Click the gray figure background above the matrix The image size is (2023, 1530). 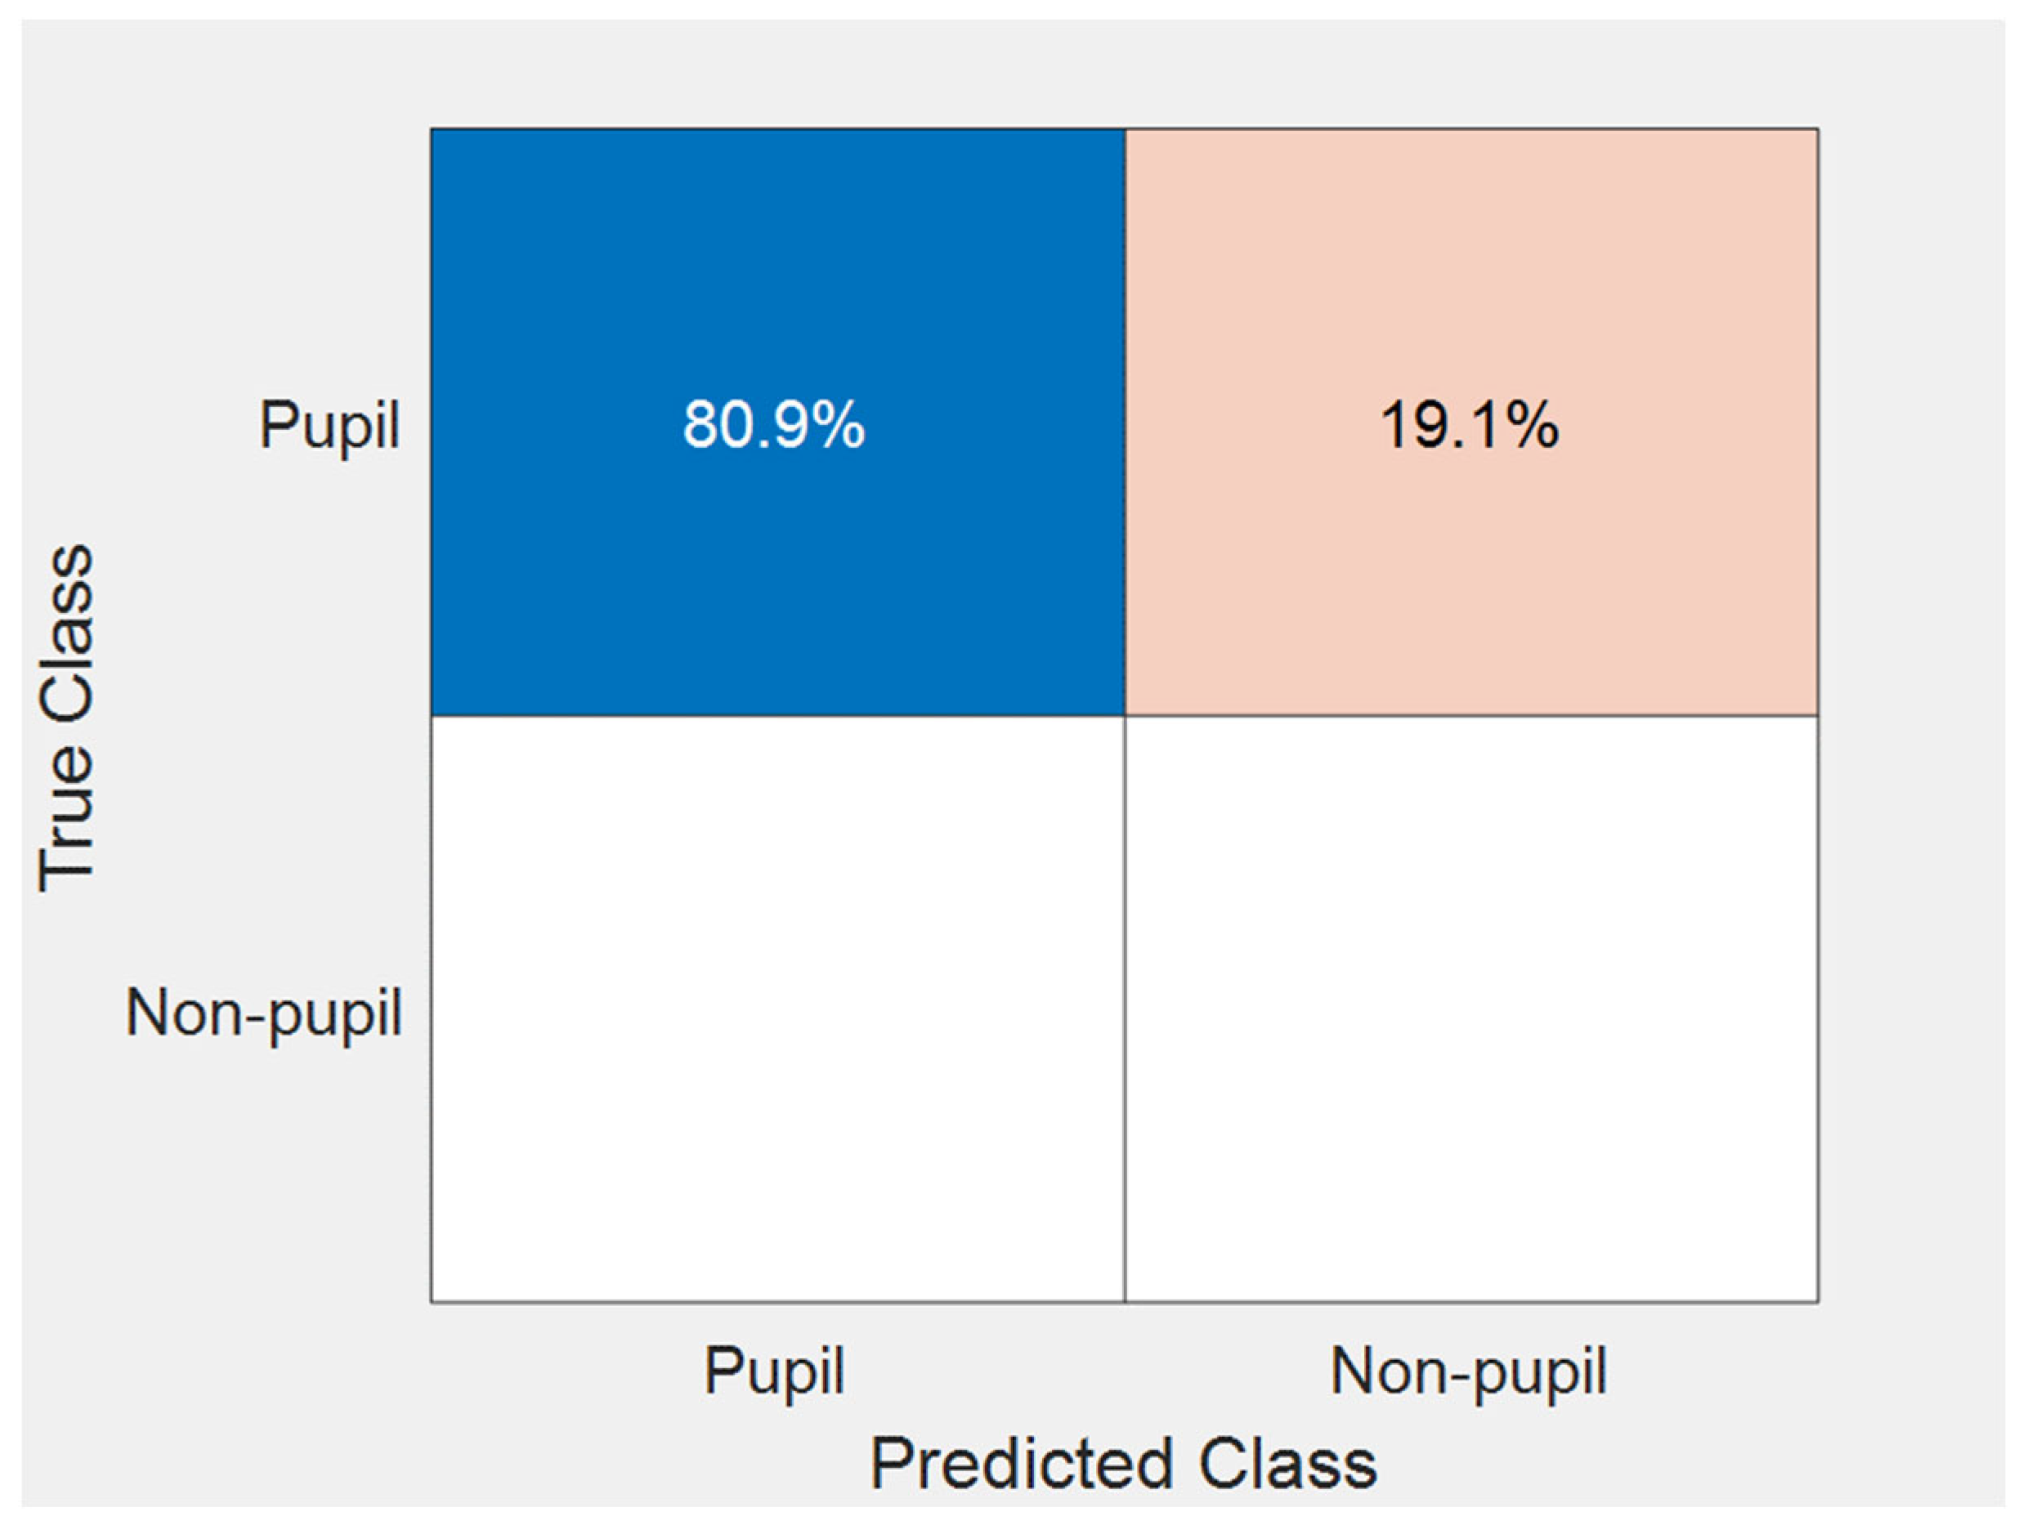coord(1123,74)
